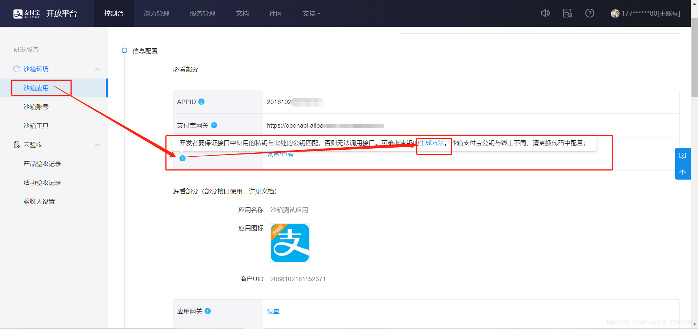Click the merchant UID 2088102181152371
698x329 pixels.
click(x=298, y=279)
